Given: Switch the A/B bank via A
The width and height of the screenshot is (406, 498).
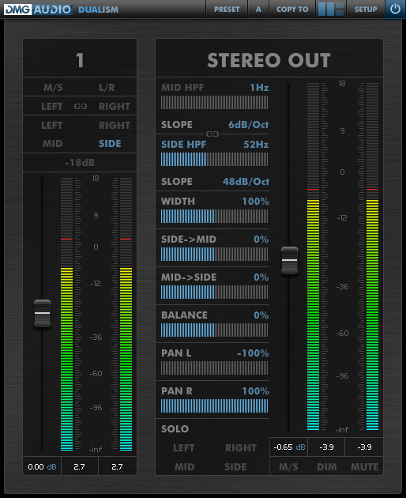Looking at the screenshot, I should coord(258,9).
